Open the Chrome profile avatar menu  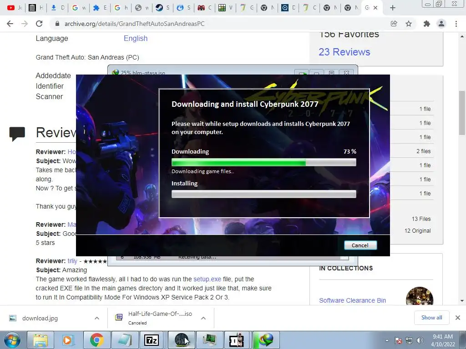coord(441,24)
